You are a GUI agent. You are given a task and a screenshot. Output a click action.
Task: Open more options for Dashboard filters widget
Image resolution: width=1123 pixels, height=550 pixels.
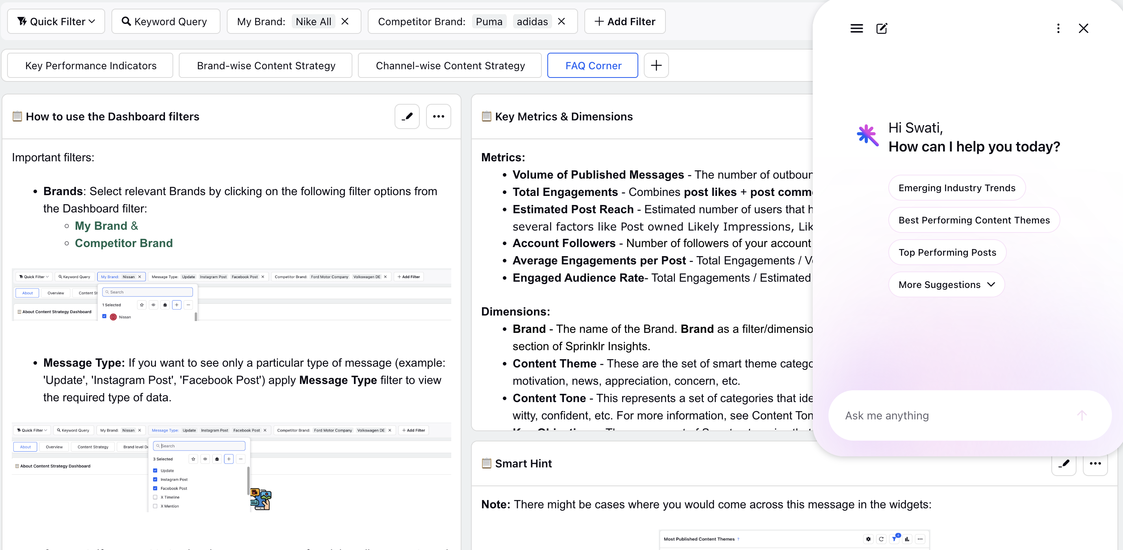point(438,116)
